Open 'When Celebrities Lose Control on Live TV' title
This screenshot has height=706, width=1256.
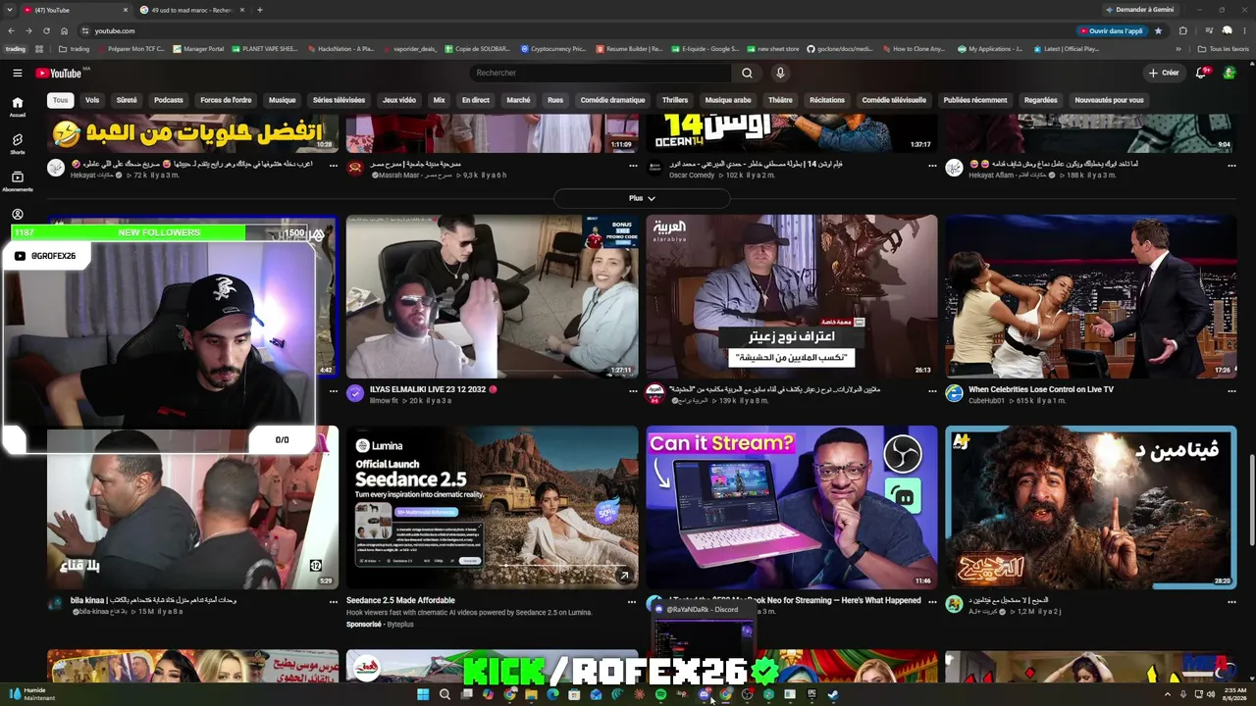click(1041, 389)
